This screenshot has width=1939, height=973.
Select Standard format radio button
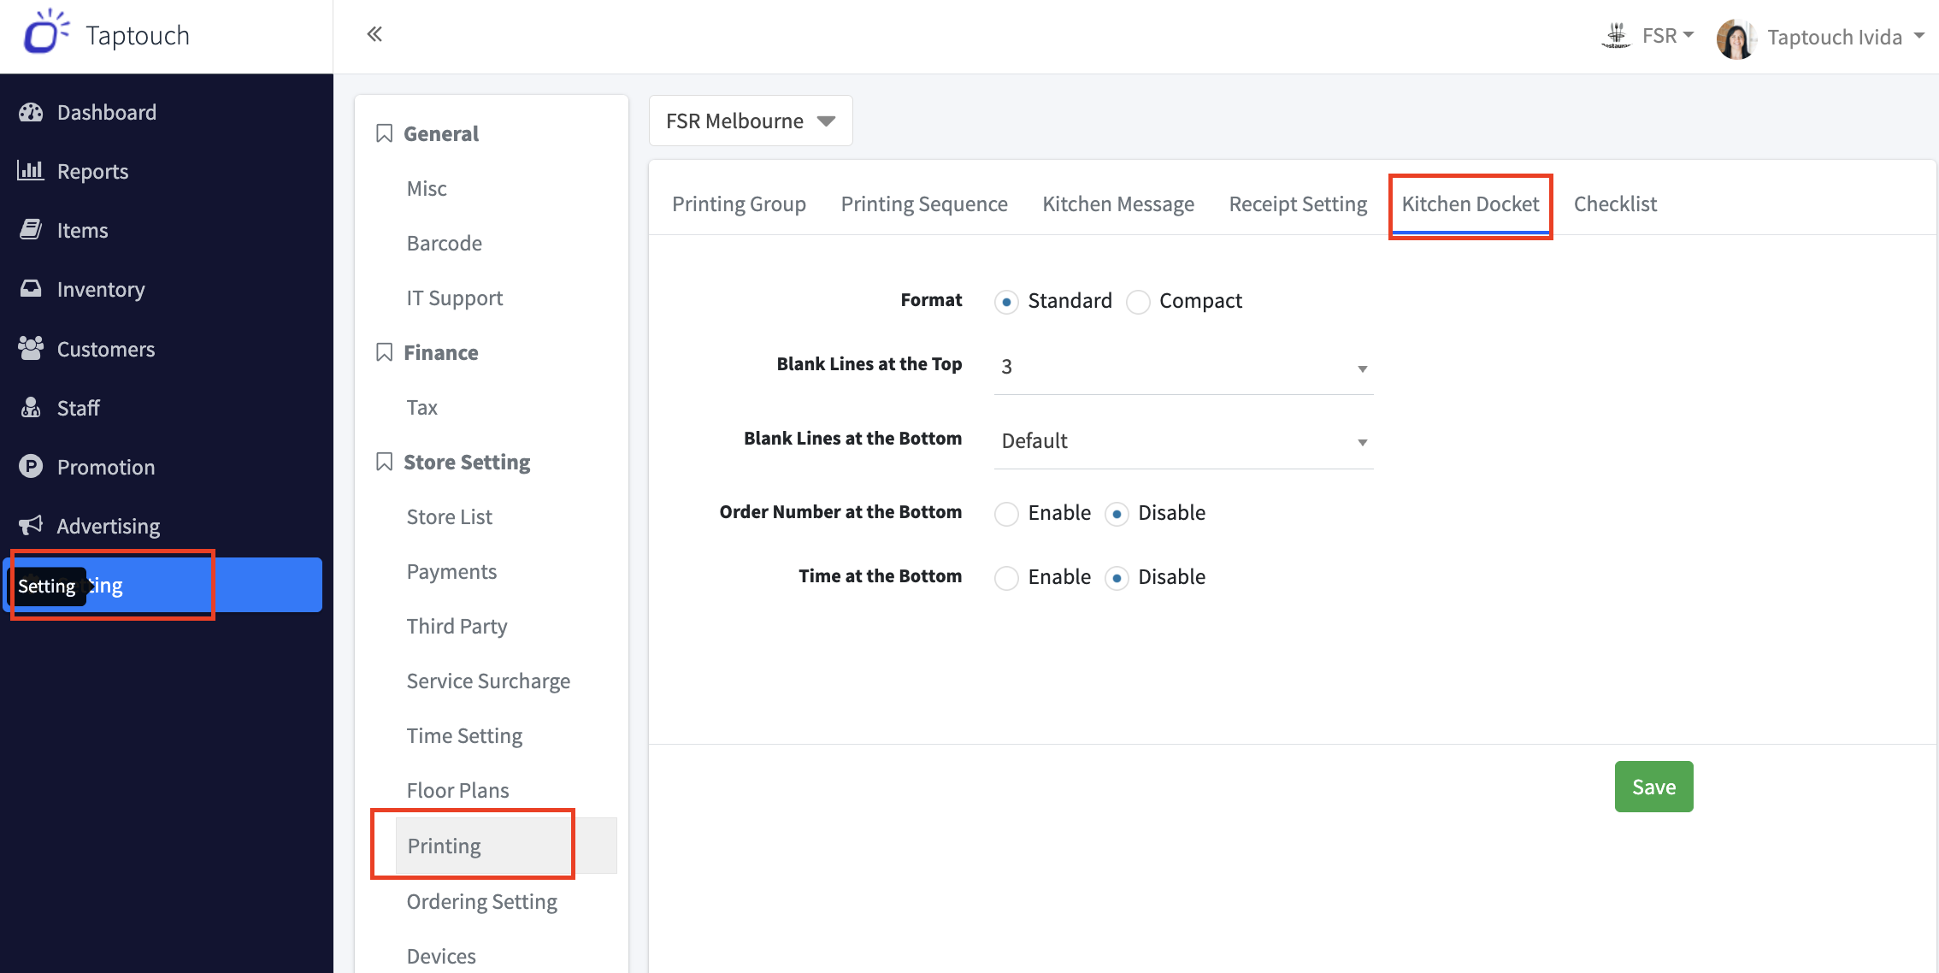[1006, 302]
